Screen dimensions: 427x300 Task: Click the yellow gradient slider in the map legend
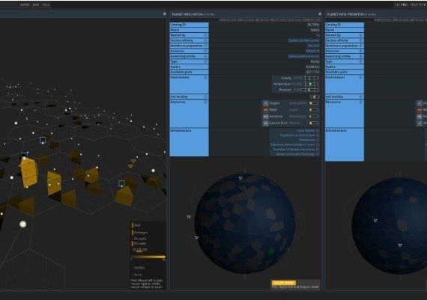coord(148,257)
